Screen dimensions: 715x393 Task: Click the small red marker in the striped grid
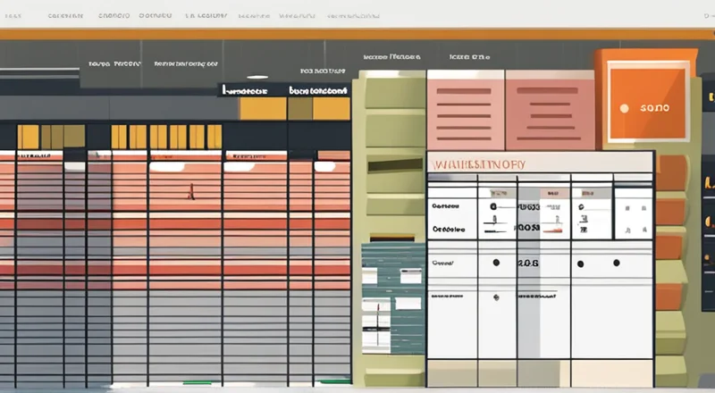(190, 191)
